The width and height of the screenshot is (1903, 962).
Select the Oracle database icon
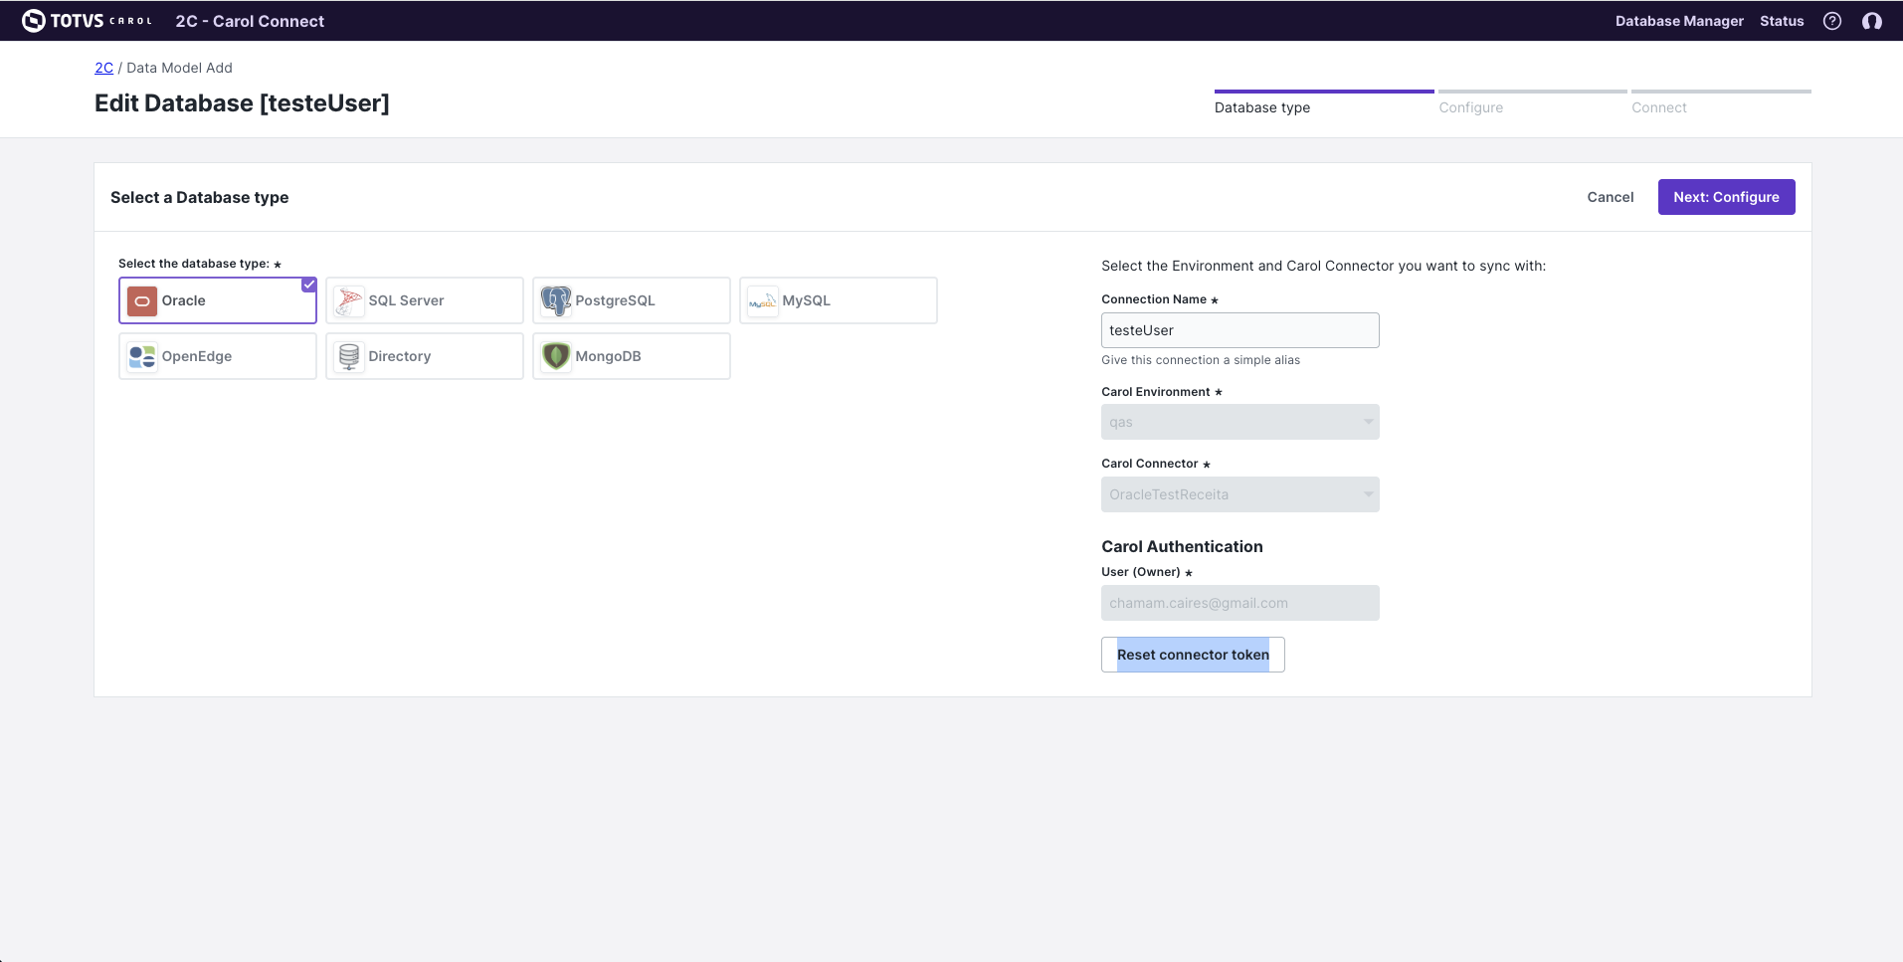tap(141, 299)
